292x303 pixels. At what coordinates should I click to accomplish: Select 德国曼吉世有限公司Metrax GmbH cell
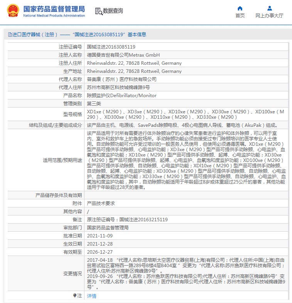tap(123, 55)
